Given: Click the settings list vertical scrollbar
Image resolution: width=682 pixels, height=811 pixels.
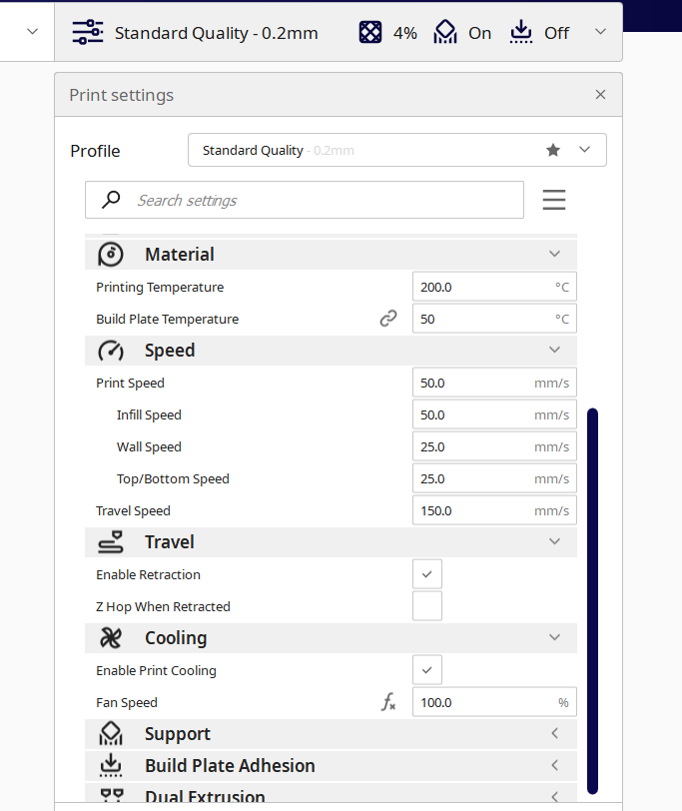Looking at the screenshot, I should coord(592,601).
